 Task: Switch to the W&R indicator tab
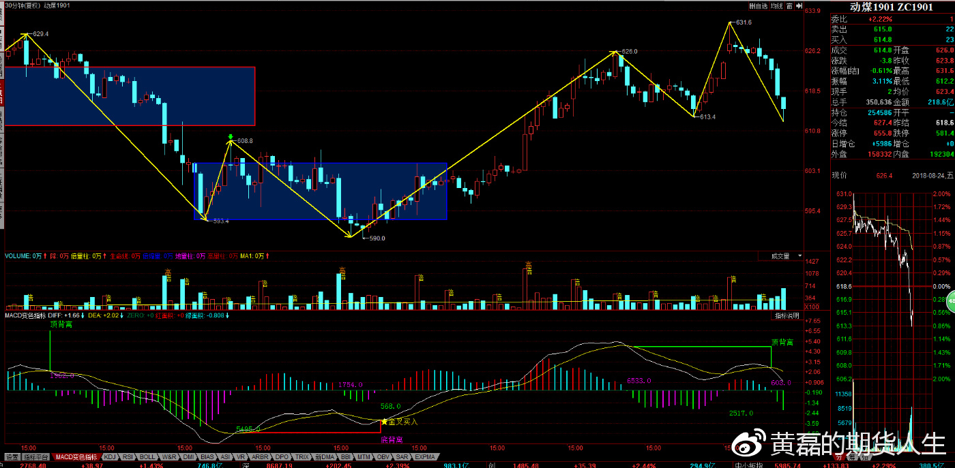pos(169,456)
